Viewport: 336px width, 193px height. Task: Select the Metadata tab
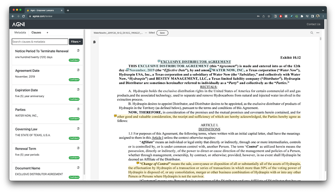(x=20, y=32)
